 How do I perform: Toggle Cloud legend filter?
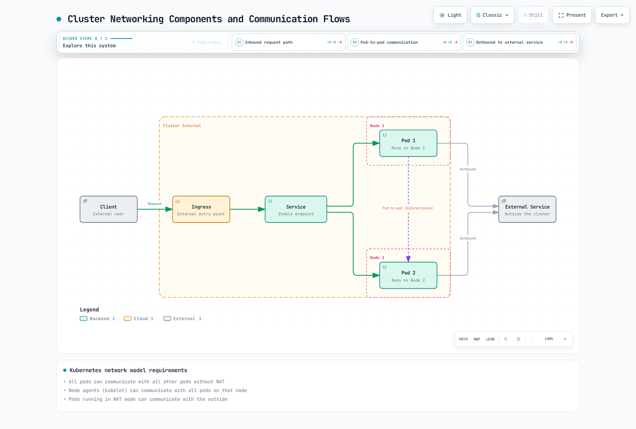tap(140, 319)
